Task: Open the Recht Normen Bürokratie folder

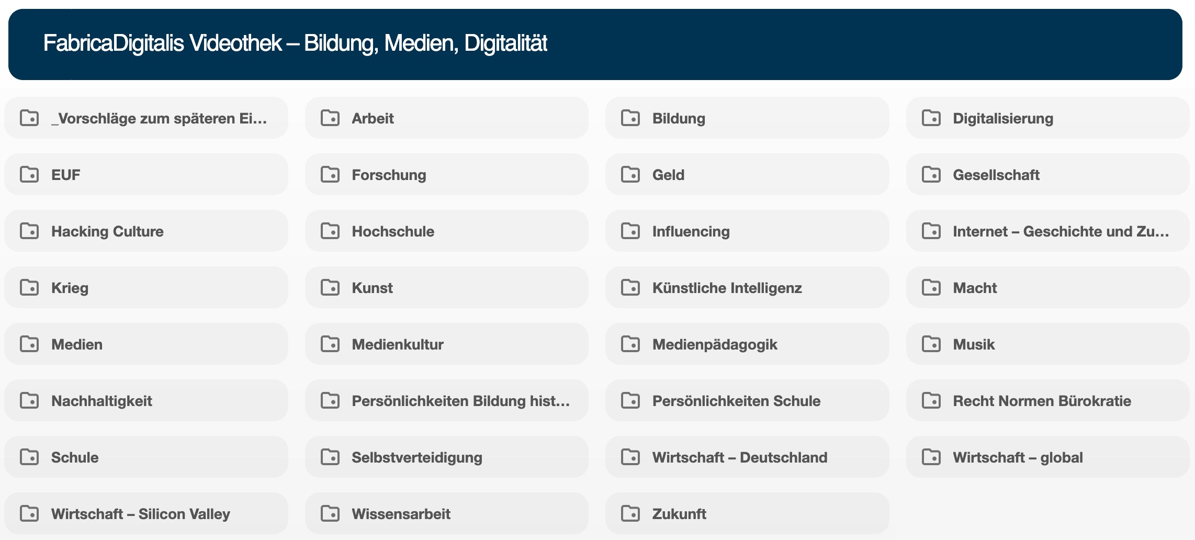Action: (1042, 401)
